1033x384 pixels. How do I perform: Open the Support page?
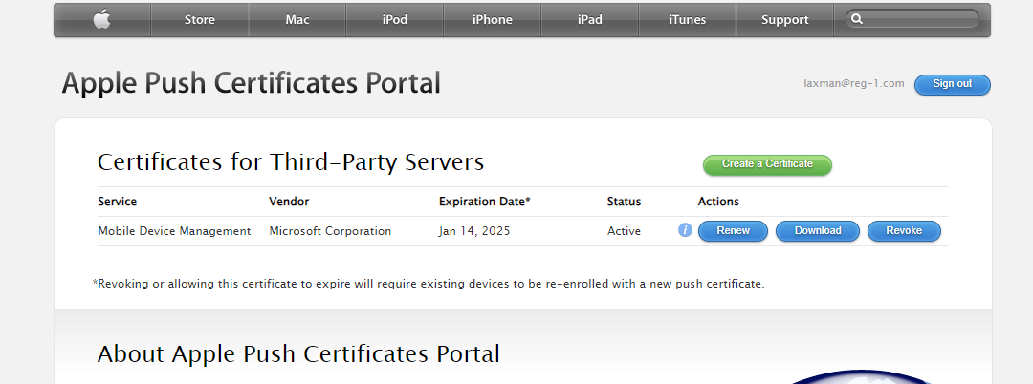[784, 20]
